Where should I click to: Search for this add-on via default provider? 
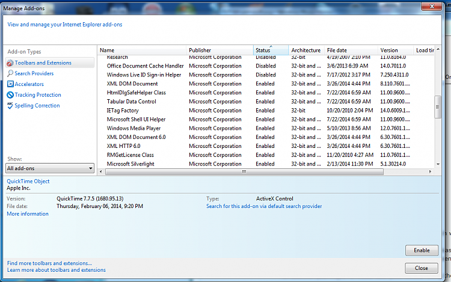[264, 206]
